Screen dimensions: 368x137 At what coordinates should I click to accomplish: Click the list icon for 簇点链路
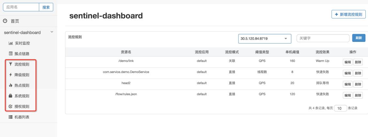[x=10, y=54]
